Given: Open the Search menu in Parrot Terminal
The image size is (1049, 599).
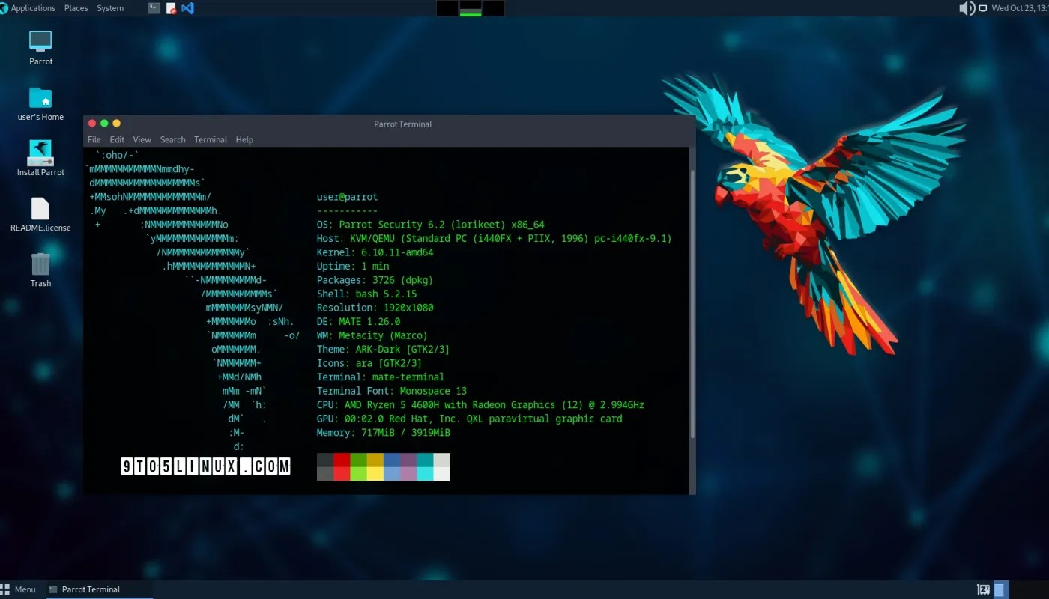Looking at the screenshot, I should (x=172, y=139).
